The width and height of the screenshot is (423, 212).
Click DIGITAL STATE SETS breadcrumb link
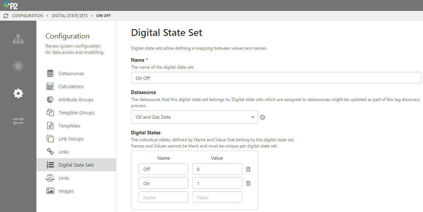pyautogui.click(x=69, y=16)
